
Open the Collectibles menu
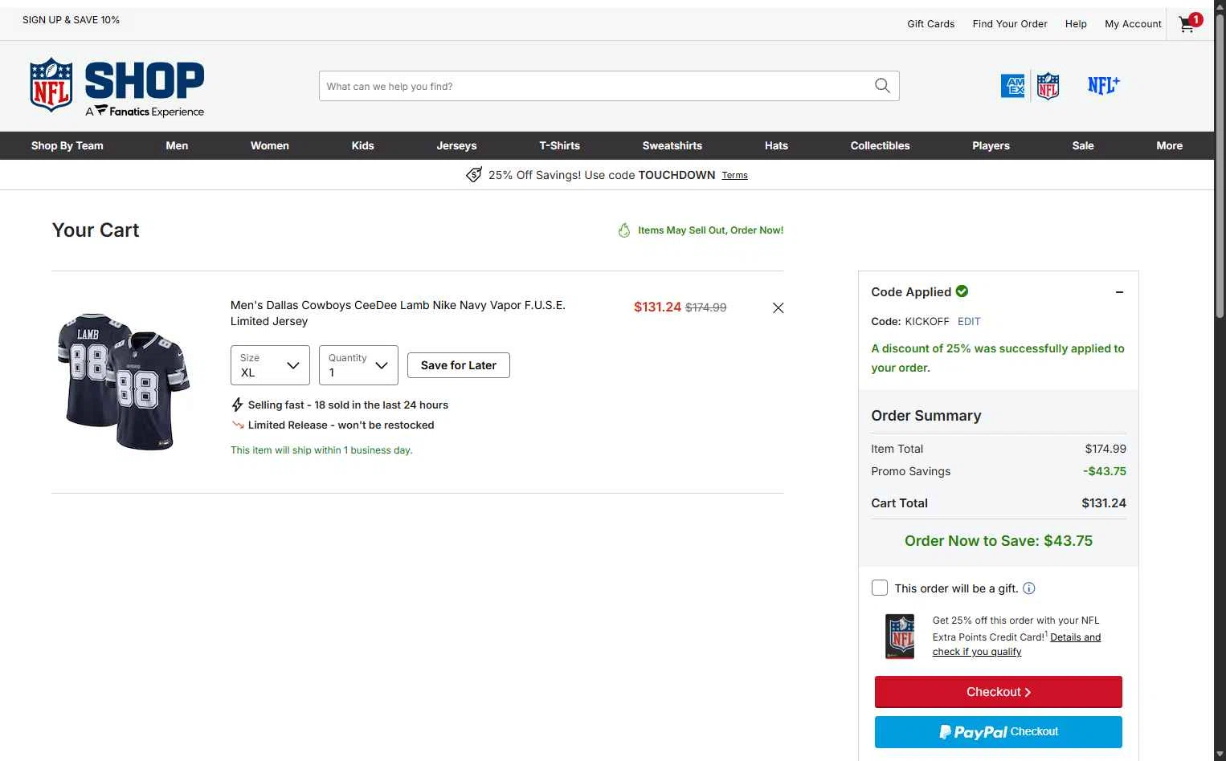click(x=881, y=146)
